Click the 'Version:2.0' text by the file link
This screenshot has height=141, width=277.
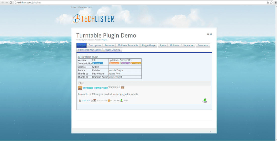tap(114, 87)
